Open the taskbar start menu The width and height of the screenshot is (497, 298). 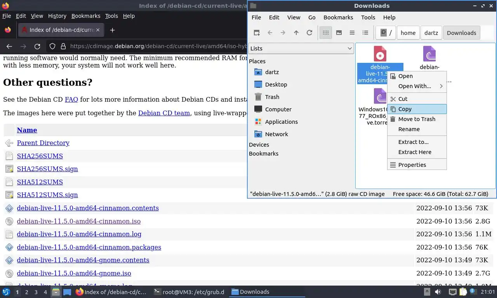tap(6, 292)
